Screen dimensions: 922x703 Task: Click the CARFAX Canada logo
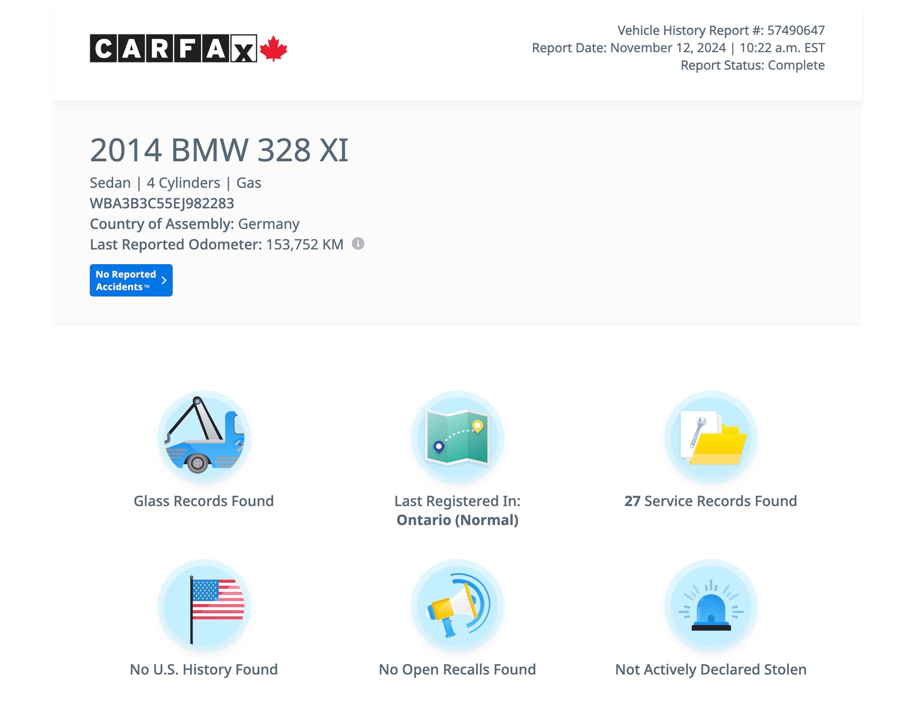point(188,49)
